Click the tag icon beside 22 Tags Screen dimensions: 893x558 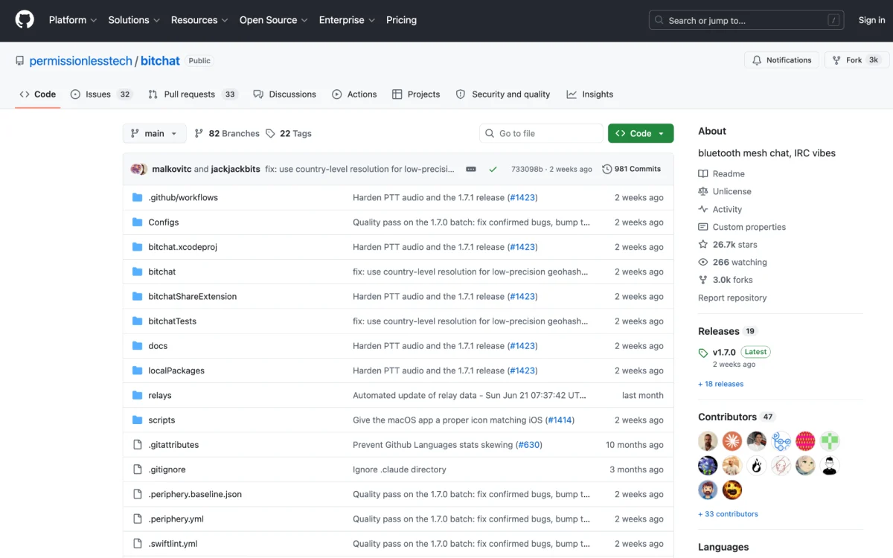pos(270,133)
